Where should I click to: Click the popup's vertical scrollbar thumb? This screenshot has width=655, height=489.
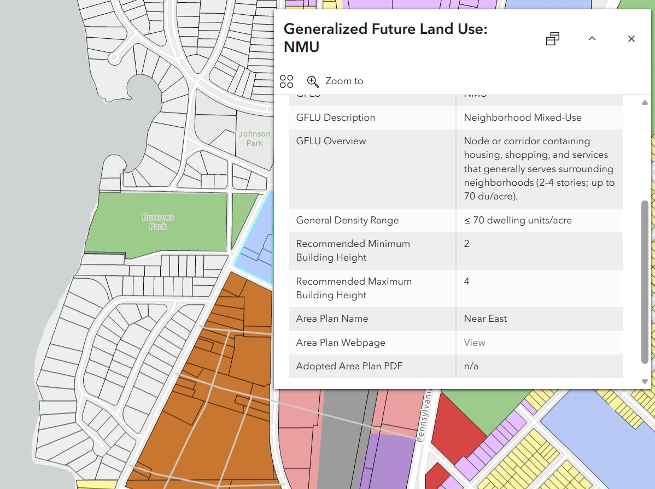coord(645,281)
